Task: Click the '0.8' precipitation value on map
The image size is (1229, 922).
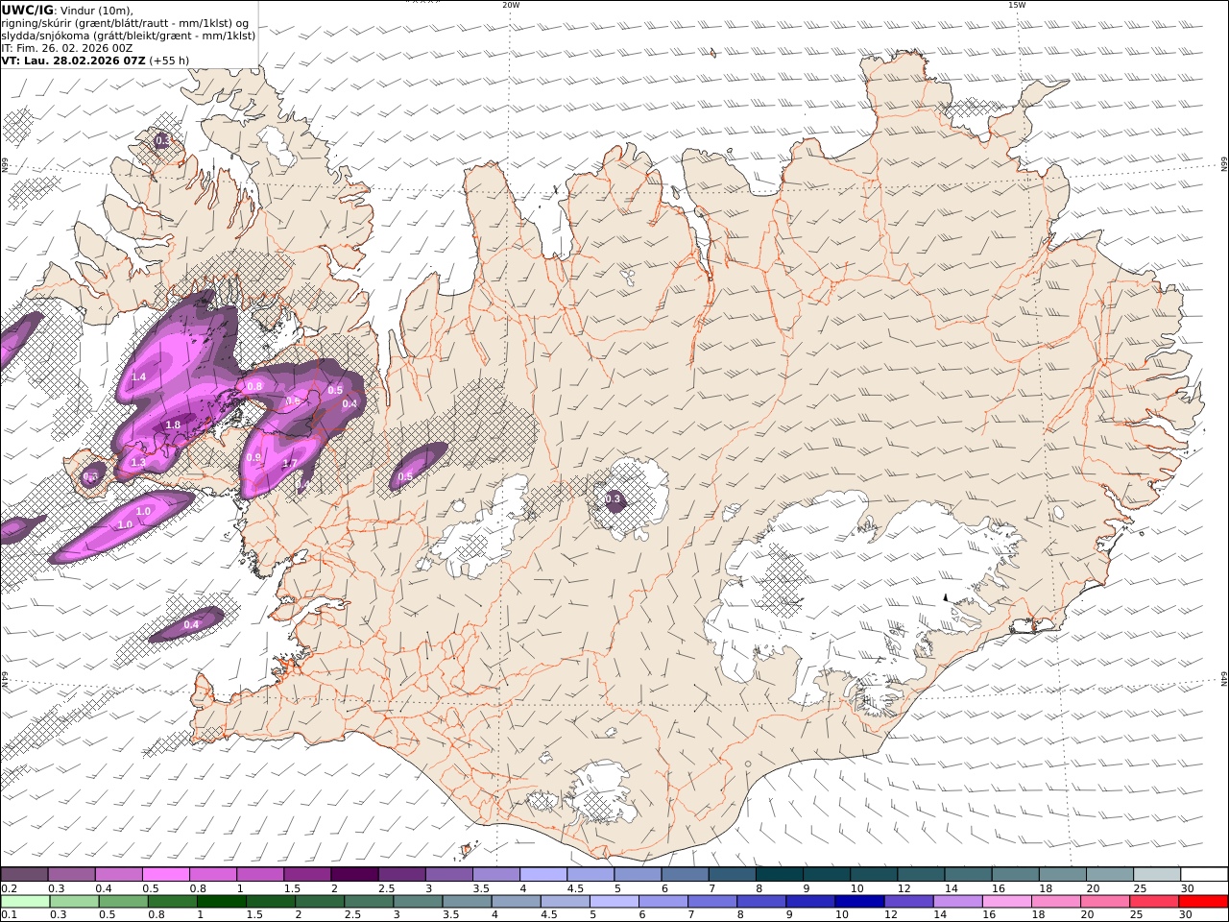Action: pyautogui.click(x=254, y=386)
